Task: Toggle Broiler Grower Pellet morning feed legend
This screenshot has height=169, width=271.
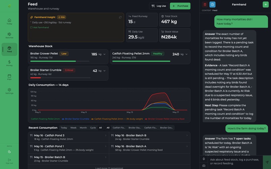Action: [164, 119]
